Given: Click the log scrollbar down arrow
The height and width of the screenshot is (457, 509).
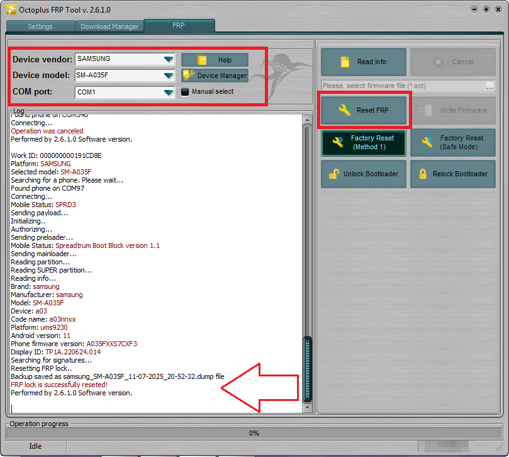Looking at the screenshot, I should 307,407.
